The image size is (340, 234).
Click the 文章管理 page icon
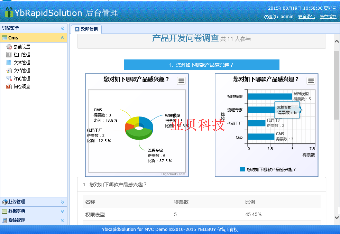(9, 63)
